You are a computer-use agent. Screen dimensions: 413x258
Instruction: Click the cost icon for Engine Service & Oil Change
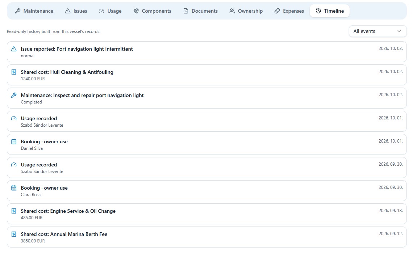click(14, 211)
